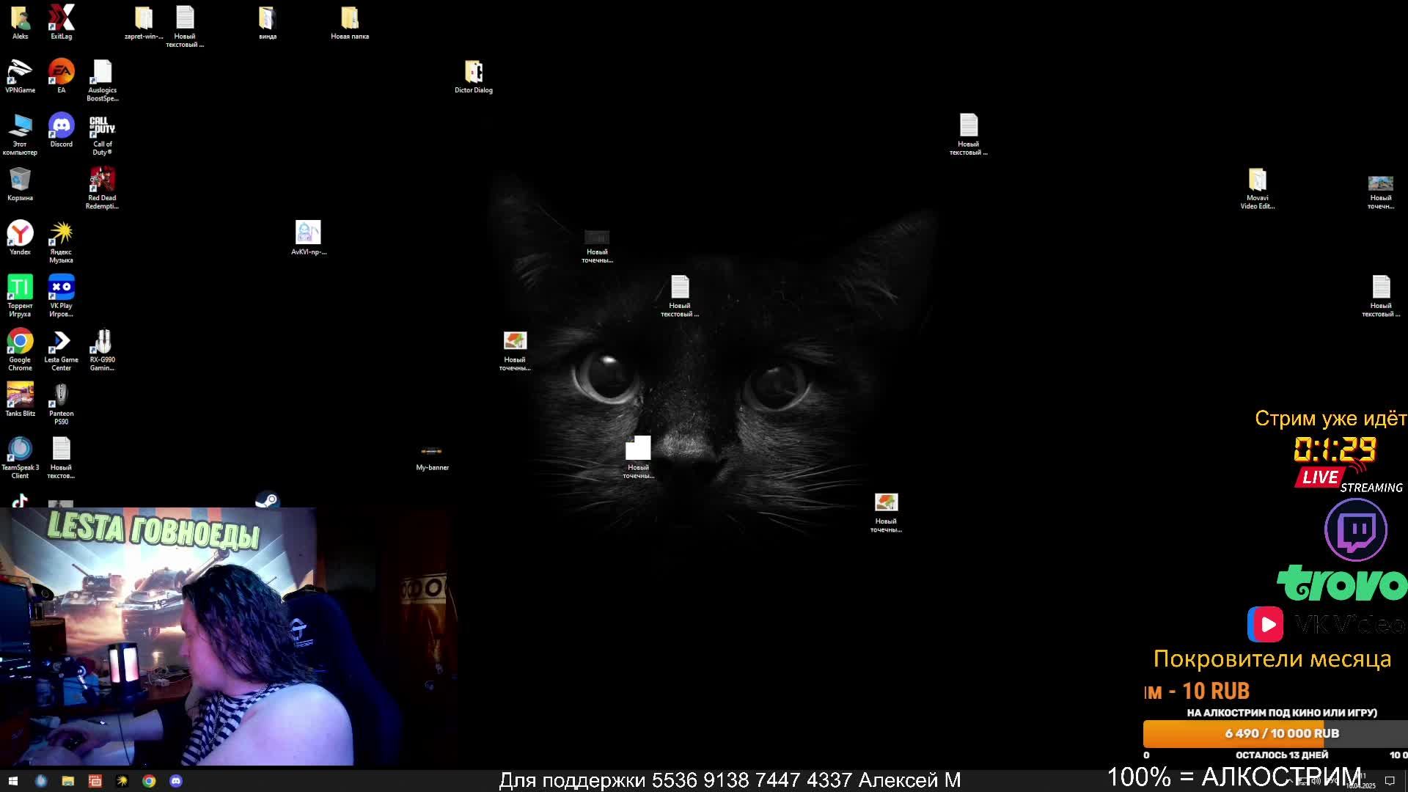Select the Dictor Dialog folder

point(474,73)
